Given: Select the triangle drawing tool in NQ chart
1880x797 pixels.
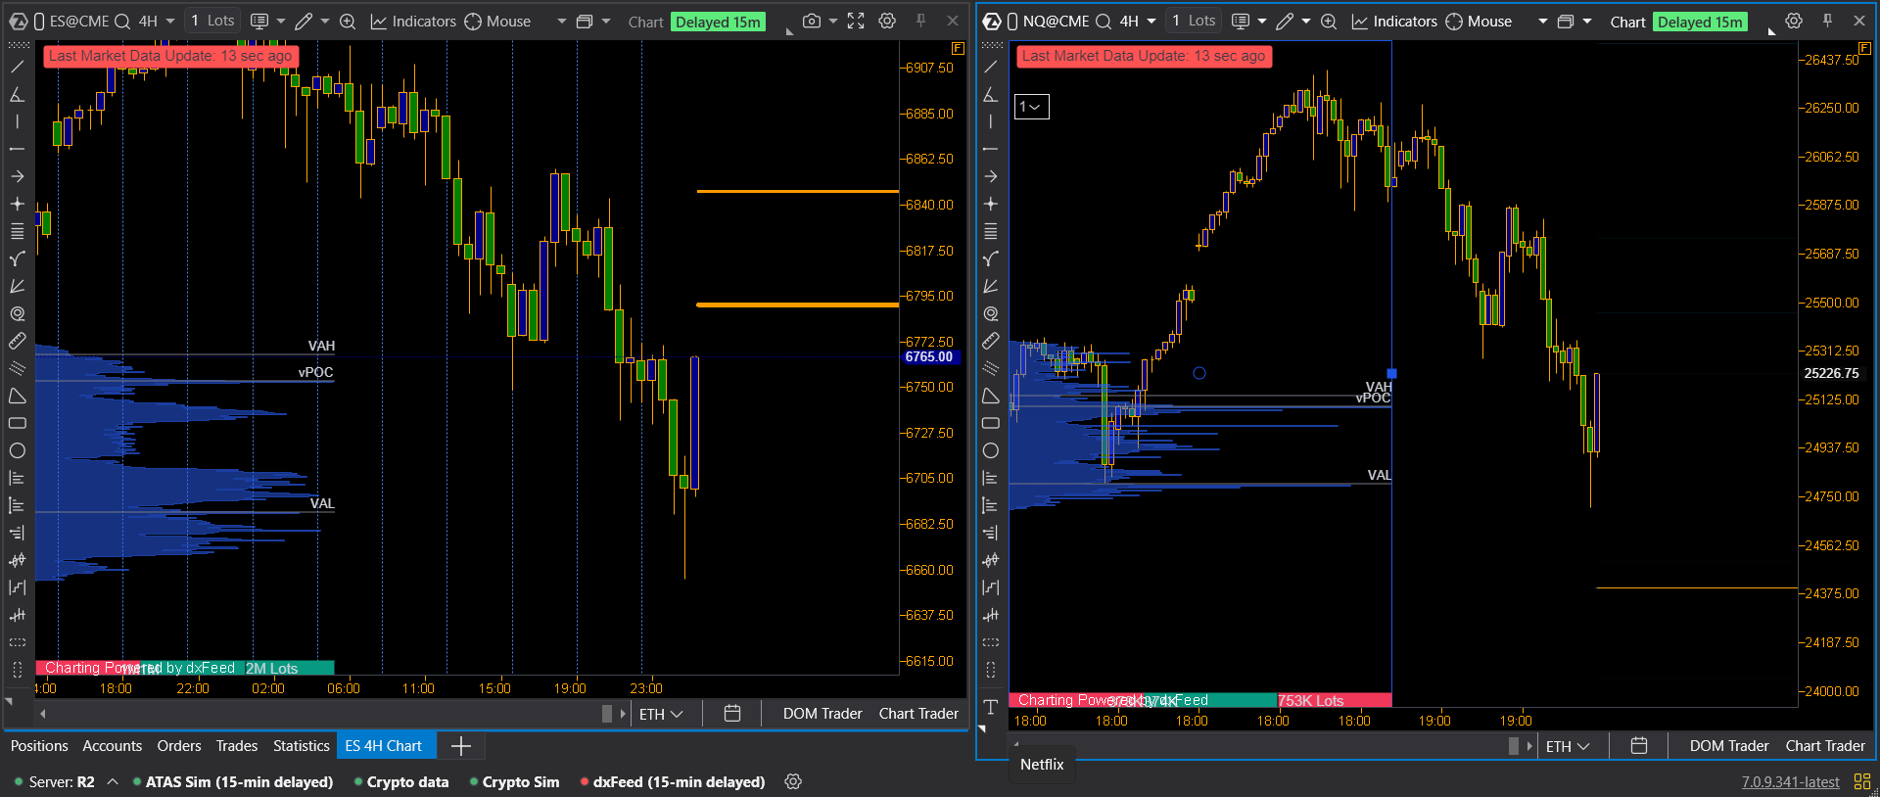Looking at the screenshot, I should pos(991,396).
